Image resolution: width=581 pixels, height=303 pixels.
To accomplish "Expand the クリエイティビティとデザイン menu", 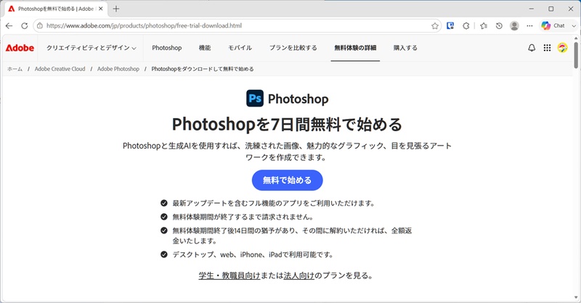I will tap(92, 48).
